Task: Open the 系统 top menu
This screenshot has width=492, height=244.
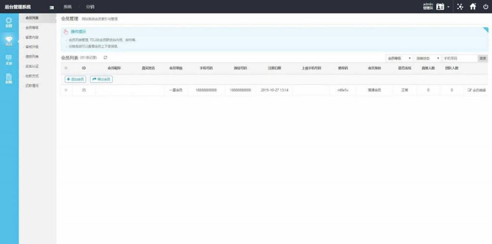Action: point(67,6)
